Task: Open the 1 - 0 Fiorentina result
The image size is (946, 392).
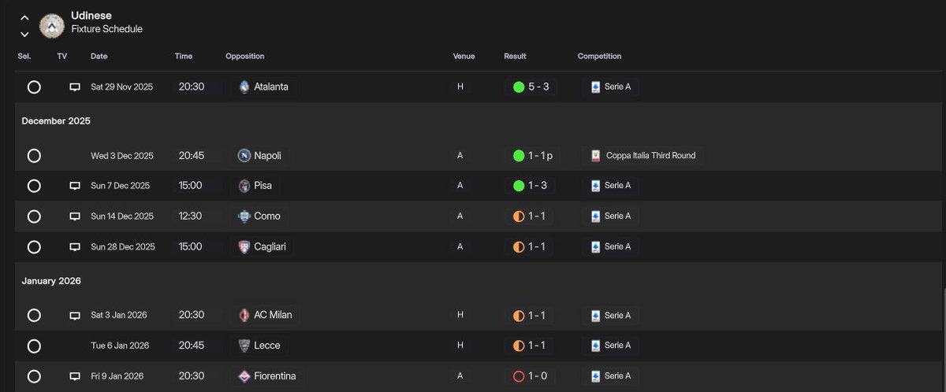Action: coord(531,376)
